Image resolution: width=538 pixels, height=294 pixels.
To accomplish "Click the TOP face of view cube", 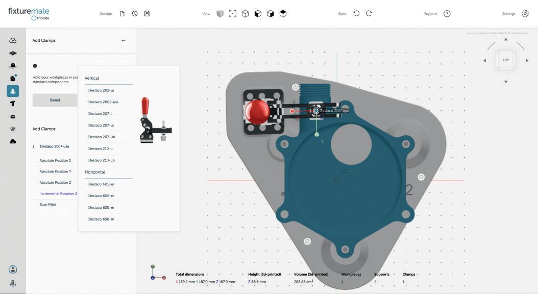I will (x=506, y=60).
